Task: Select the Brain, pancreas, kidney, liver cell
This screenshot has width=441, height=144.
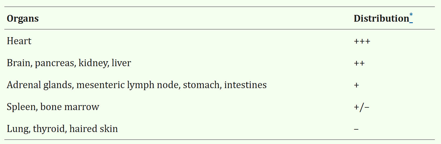Action: pos(69,63)
